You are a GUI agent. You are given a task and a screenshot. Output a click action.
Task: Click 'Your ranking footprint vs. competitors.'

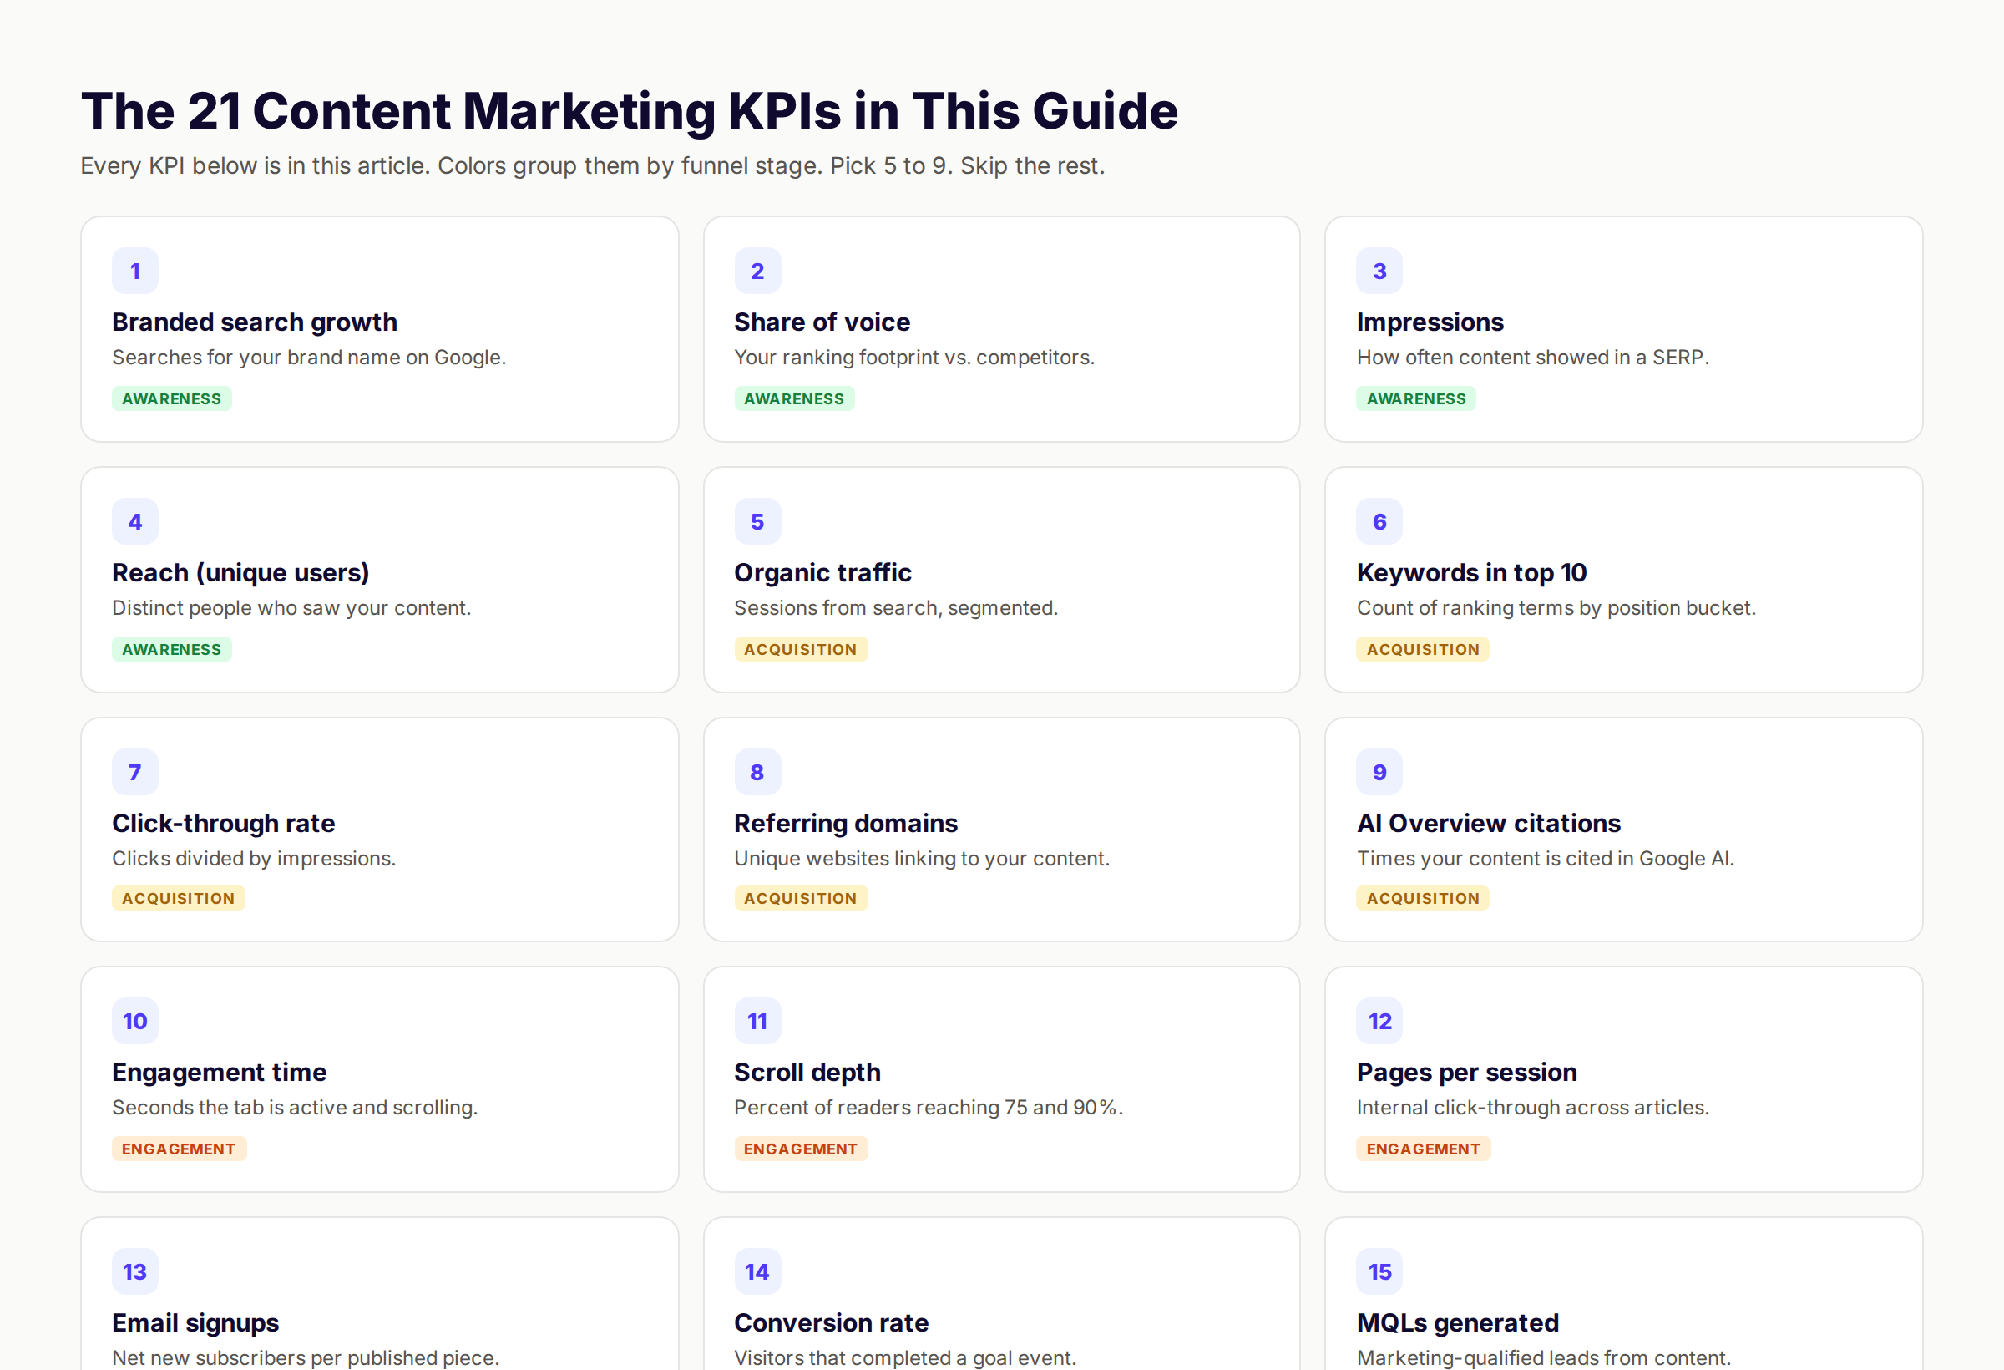[x=914, y=358]
